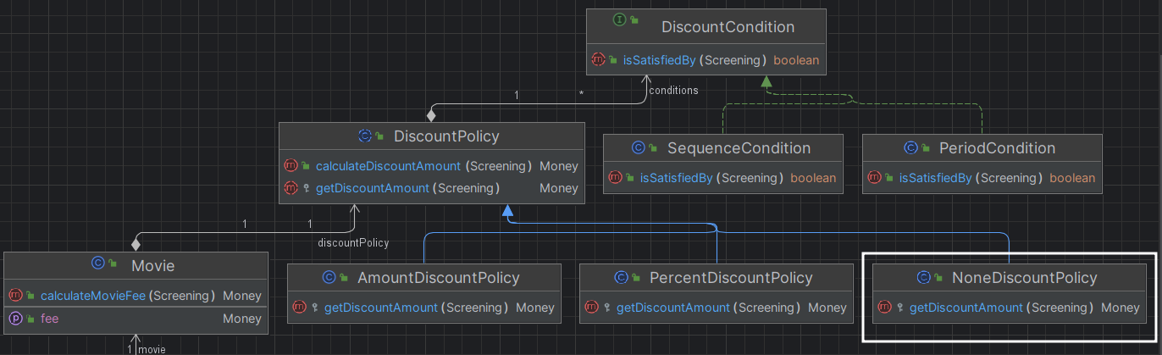This screenshot has height=355, width=1162.
Task: Click method icon in PercentDiscountPolicy's getDiscountAmount row
Action: coord(591,308)
